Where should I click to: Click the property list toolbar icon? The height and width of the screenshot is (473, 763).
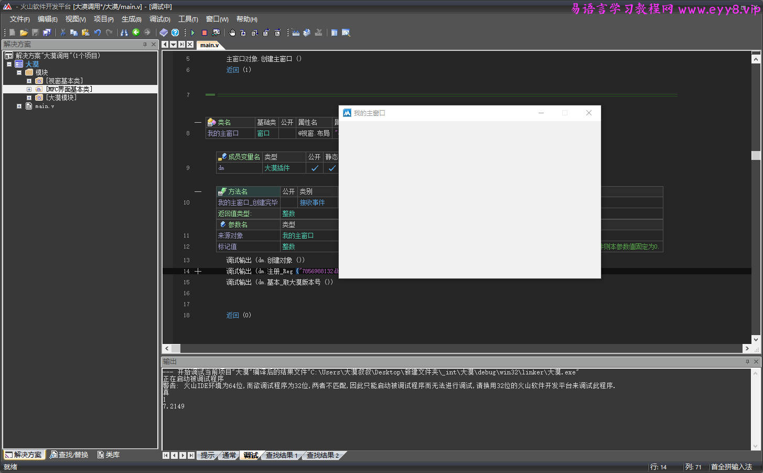pos(334,33)
